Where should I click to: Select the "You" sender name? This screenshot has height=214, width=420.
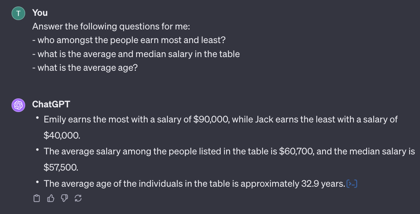[40, 13]
